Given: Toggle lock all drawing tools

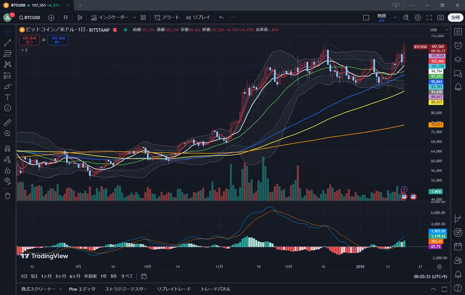Looking at the screenshot, I should pyautogui.click(x=7, y=170).
